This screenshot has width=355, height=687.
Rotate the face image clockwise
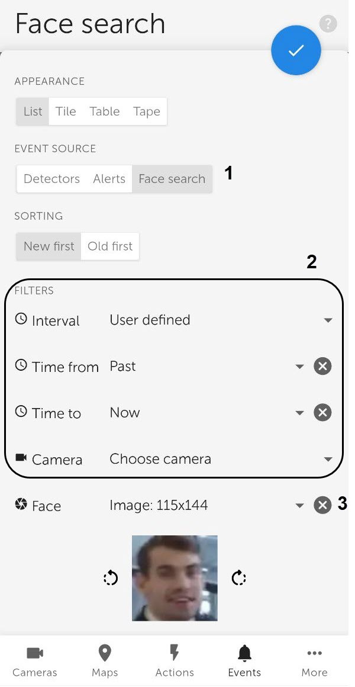coord(238,578)
